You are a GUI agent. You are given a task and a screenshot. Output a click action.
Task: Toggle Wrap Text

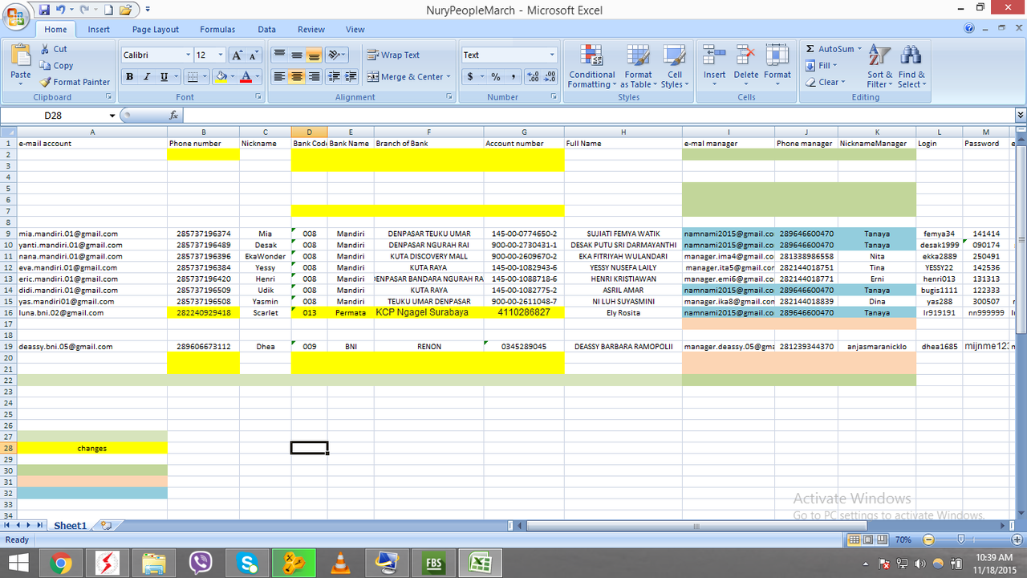[394, 55]
